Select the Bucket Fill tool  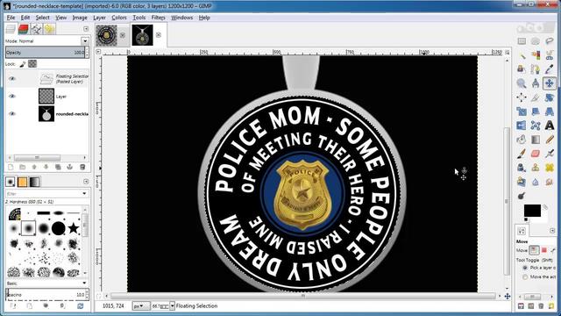click(522, 140)
